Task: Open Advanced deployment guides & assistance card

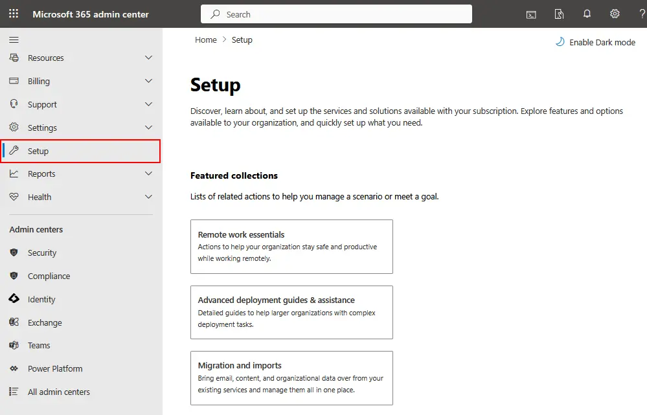Action: 291,312
